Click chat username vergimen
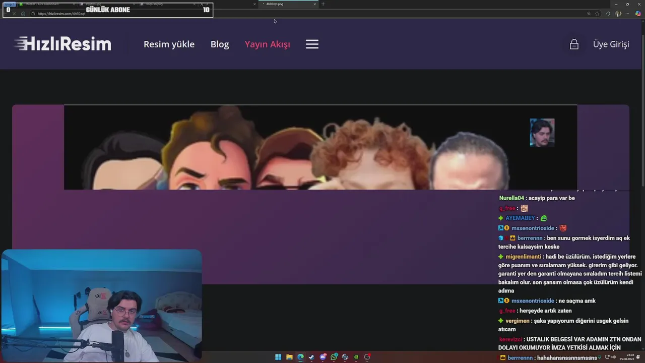Screen dimensions: 645x363 point(518,321)
